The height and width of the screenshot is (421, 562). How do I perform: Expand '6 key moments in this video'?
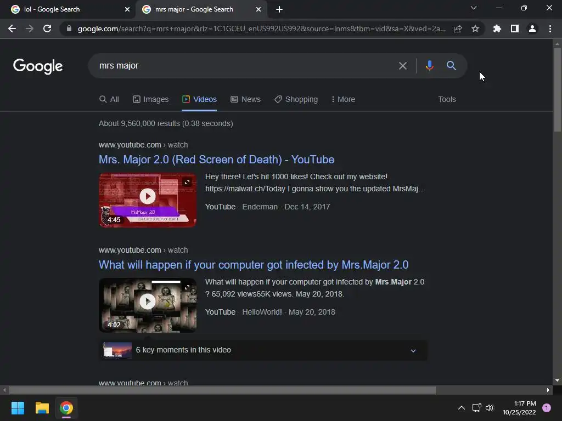click(x=263, y=350)
